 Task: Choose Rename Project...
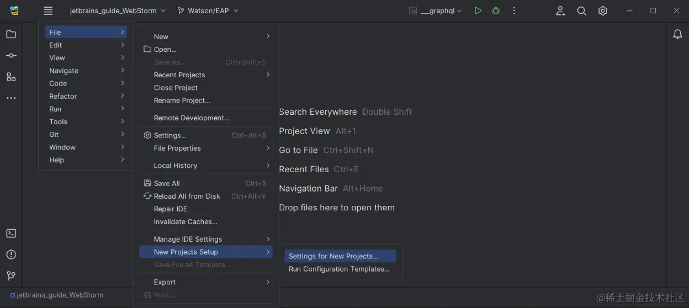point(206,100)
